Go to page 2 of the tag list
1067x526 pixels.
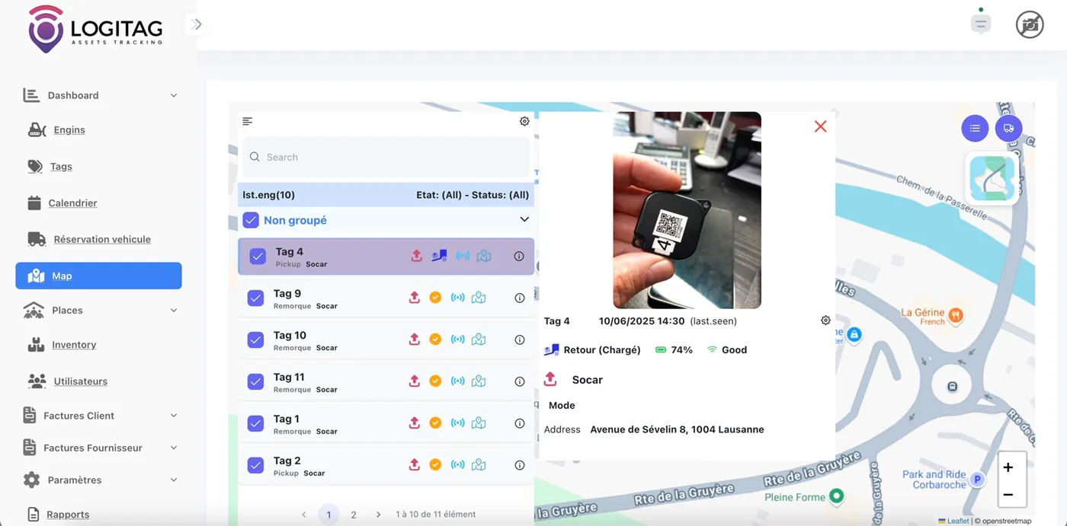[x=353, y=514]
